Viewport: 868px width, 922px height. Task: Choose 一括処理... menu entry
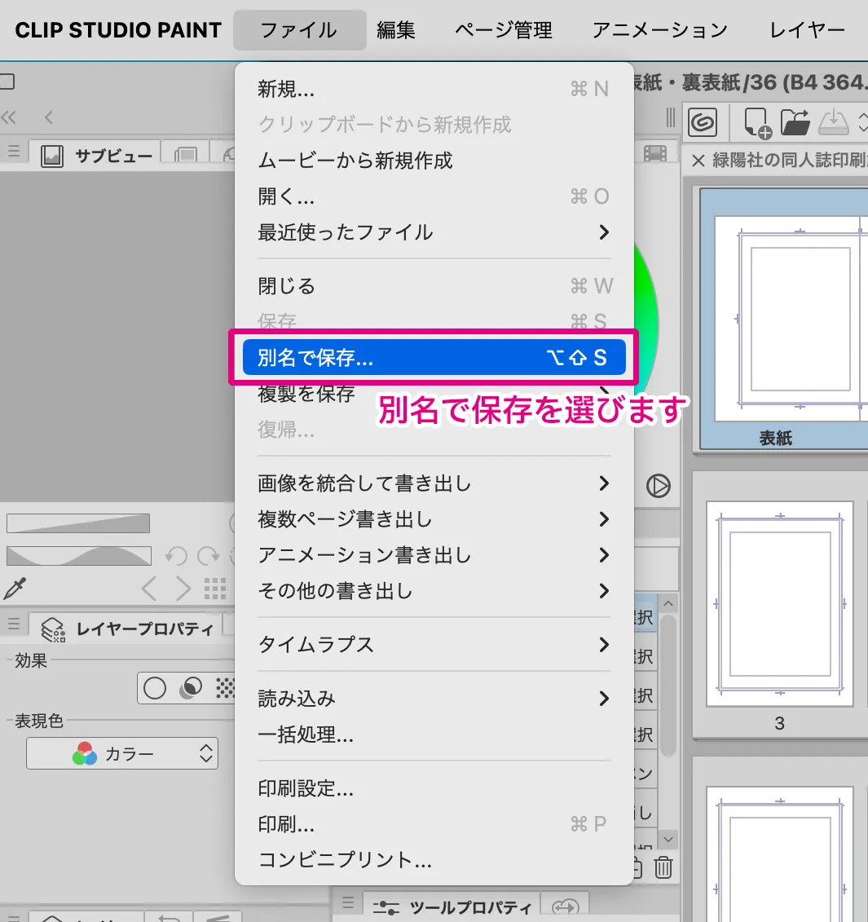[434, 735]
